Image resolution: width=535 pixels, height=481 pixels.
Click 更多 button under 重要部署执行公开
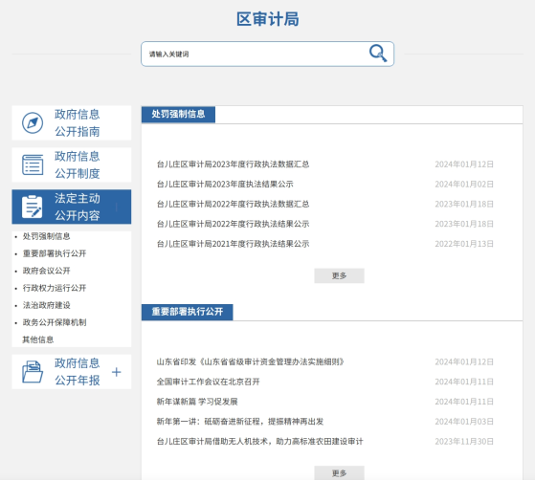[339, 473]
